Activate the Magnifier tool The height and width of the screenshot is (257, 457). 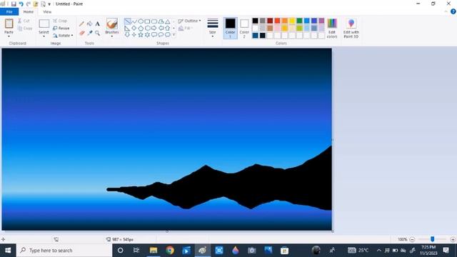pos(98,34)
